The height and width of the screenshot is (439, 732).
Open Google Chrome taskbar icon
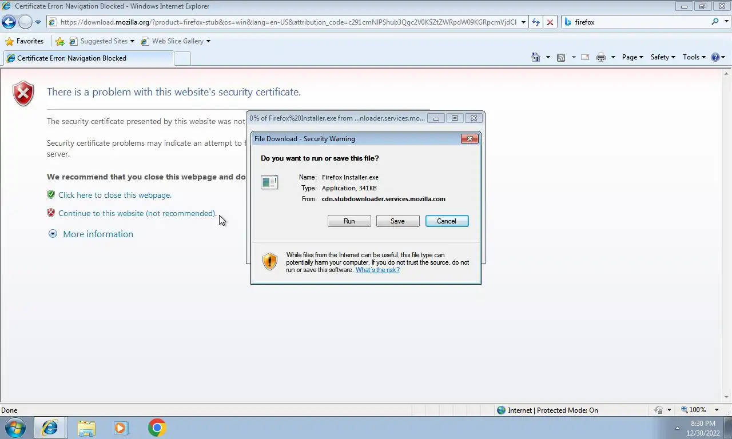pos(157,428)
